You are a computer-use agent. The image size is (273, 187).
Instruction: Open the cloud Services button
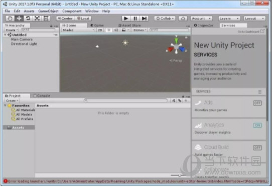(x=183, y=18)
